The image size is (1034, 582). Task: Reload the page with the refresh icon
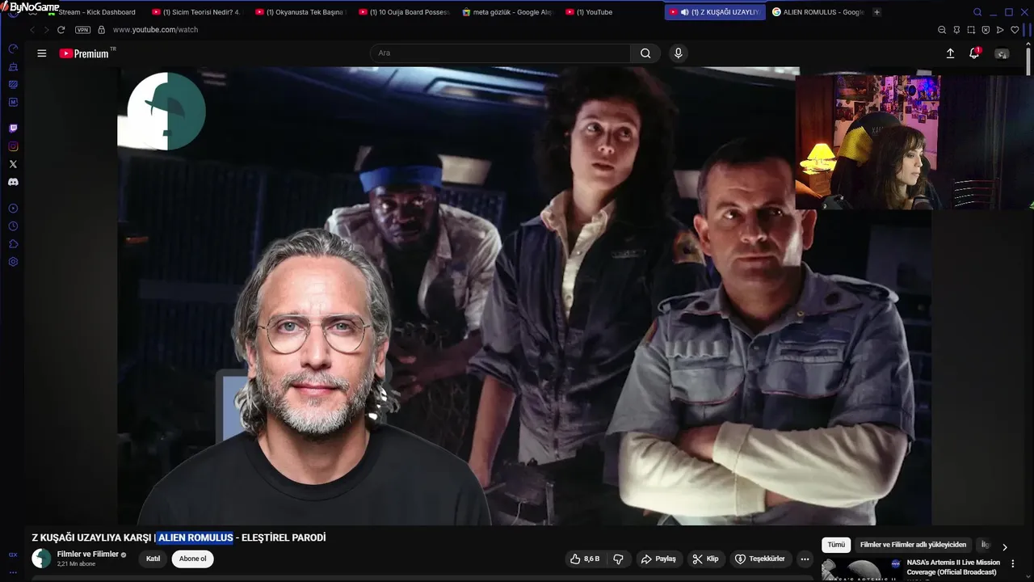coord(61,30)
